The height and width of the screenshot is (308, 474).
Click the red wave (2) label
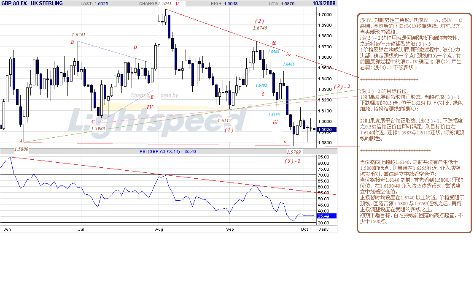pos(259,21)
